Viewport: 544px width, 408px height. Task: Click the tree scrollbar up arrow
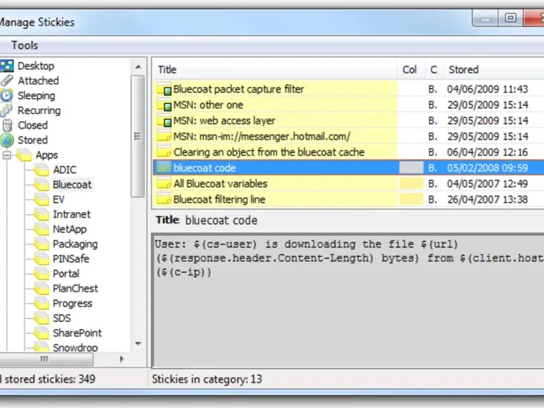coord(139,67)
